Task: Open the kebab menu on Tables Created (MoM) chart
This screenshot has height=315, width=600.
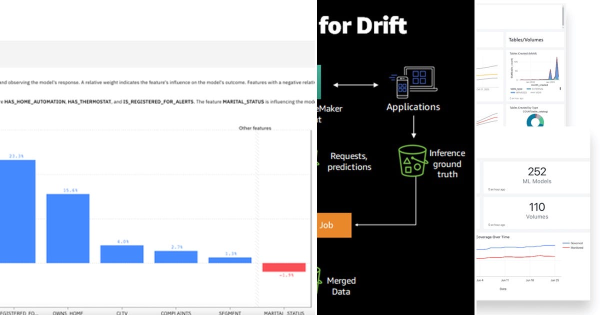Action: (x=560, y=88)
